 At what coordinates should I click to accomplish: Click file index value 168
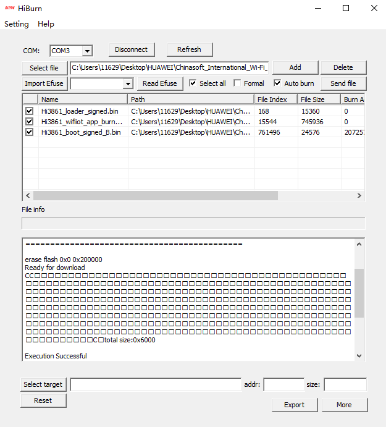(264, 111)
